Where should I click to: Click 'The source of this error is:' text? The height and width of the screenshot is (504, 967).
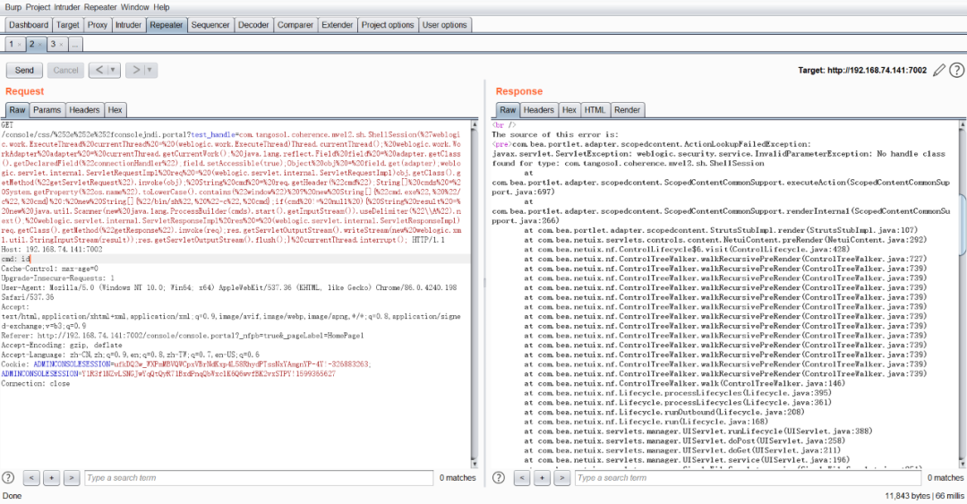pyautogui.click(x=555, y=134)
